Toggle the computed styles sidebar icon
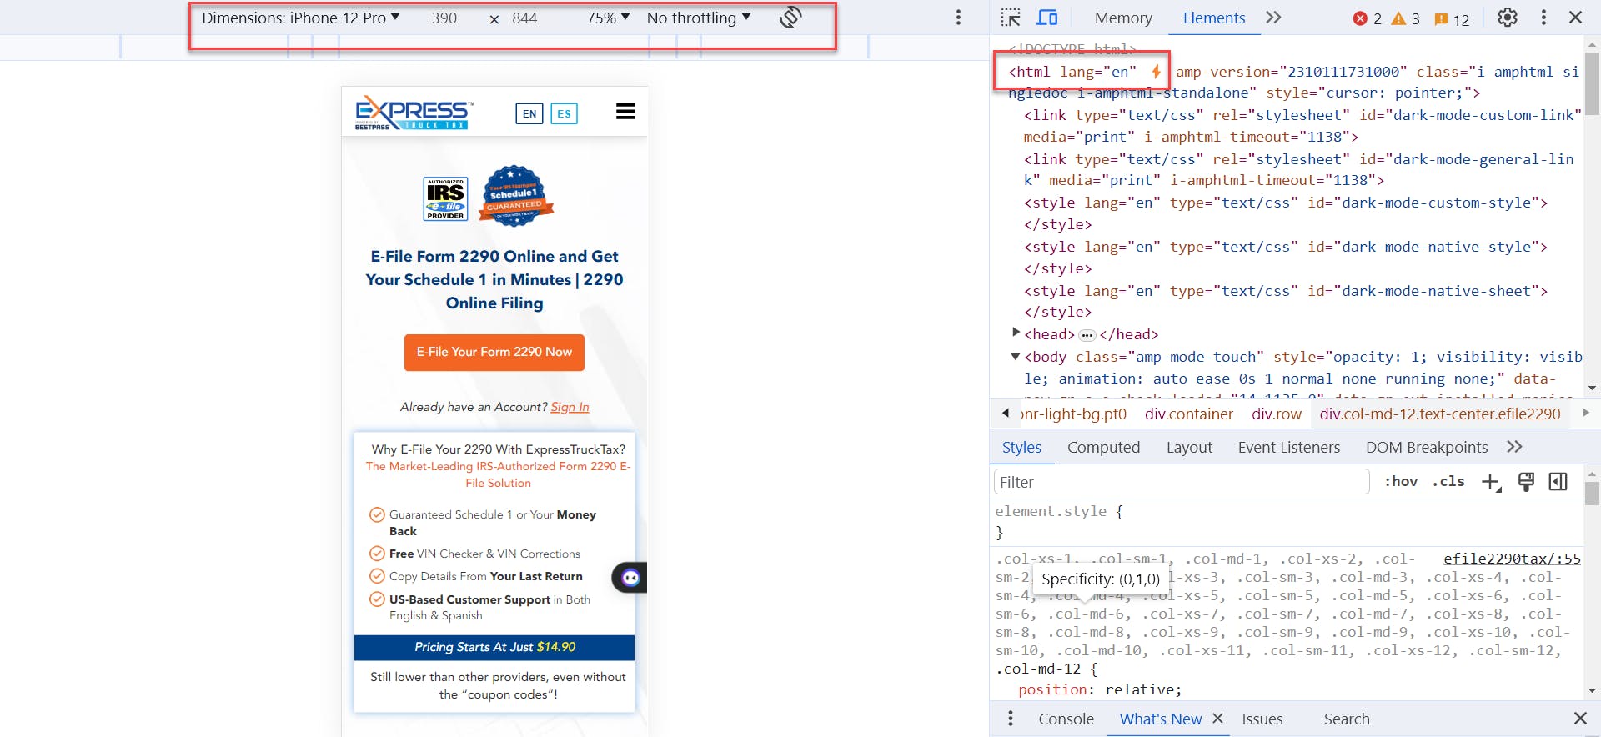The height and width of the screenshot is (737, 1601). pyautogui.click(x=1558, y=482)
